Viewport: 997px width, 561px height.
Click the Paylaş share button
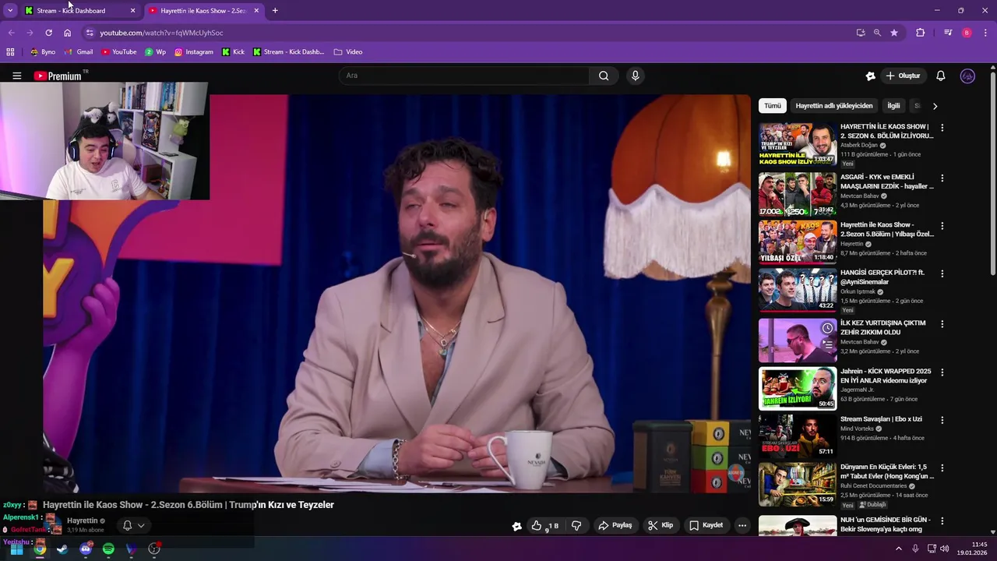615,526
